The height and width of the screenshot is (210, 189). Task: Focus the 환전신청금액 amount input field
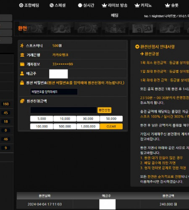[x=63, y=110]
